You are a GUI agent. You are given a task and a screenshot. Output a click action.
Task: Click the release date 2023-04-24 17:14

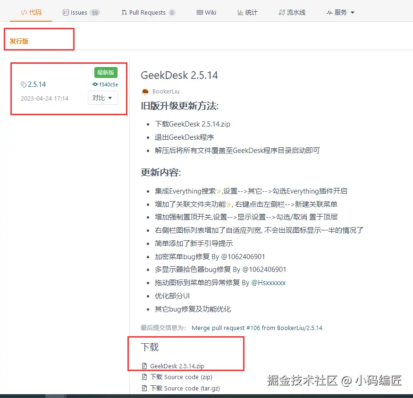click(x=44, y=99)
